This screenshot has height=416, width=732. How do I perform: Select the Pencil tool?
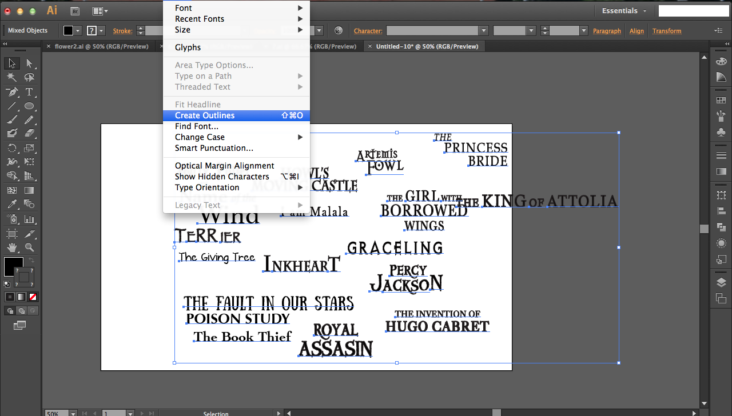29,119
